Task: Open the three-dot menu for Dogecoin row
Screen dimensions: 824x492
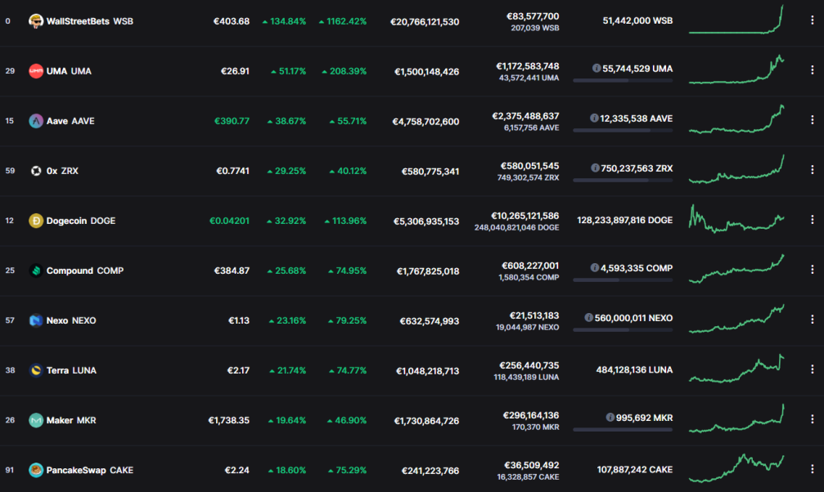Action: coord(812,220)
